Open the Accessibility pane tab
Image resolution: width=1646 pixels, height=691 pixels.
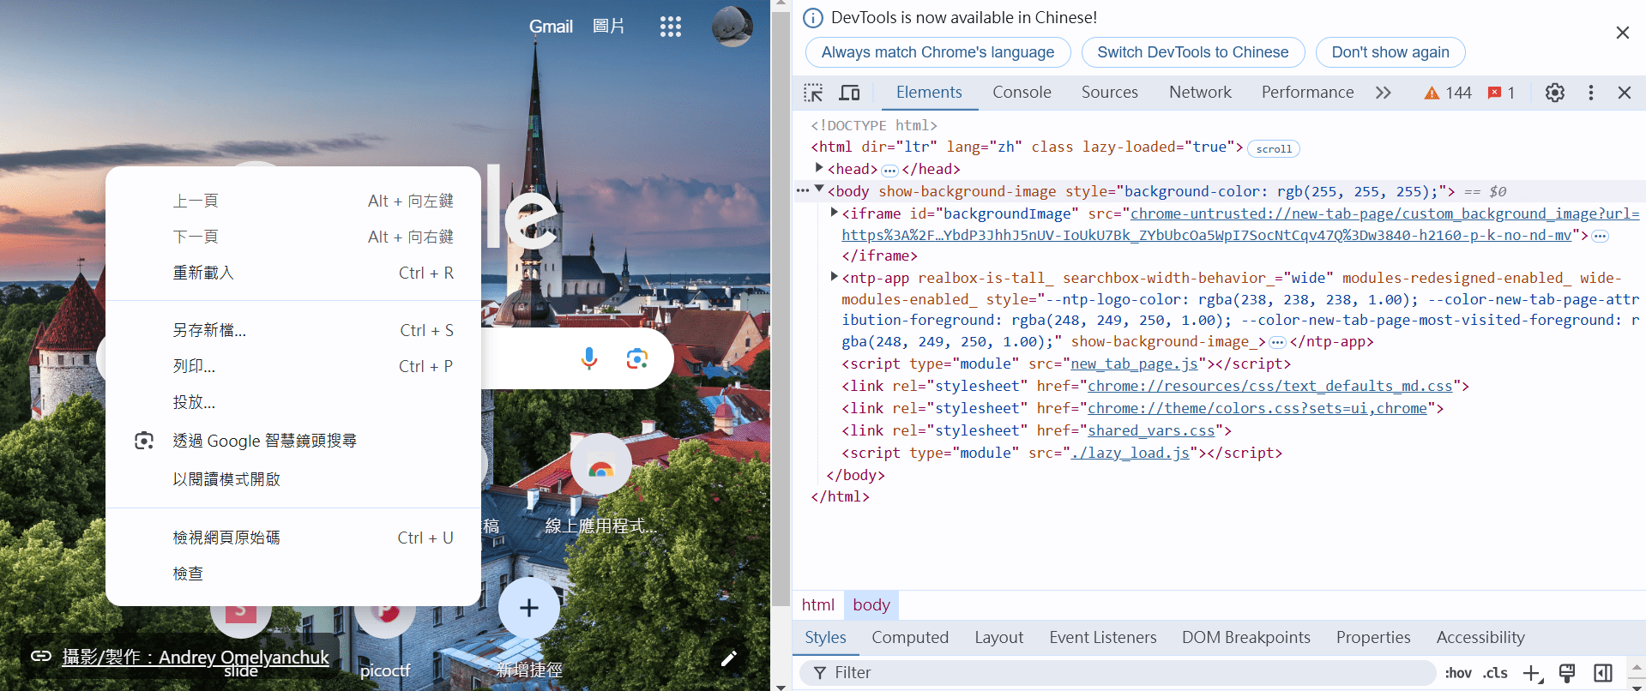point(1480,638)
